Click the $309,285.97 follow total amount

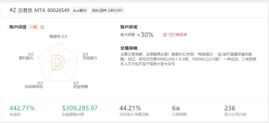point(80,108)
